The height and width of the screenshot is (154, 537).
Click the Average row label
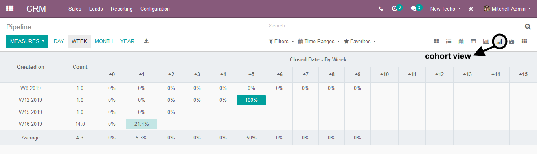(30, 138)
